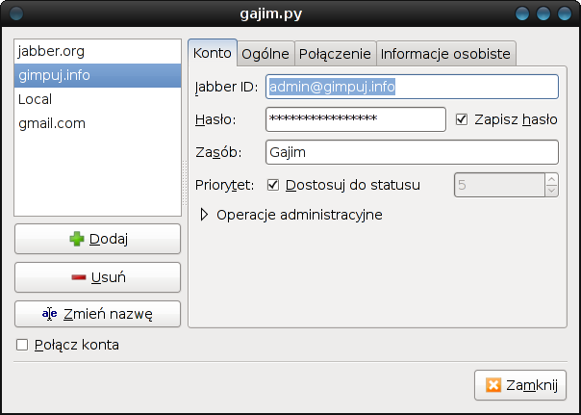581x415 pixels.
Task: Toggle the Zapisz hasło checkbox
Action: 462,119
